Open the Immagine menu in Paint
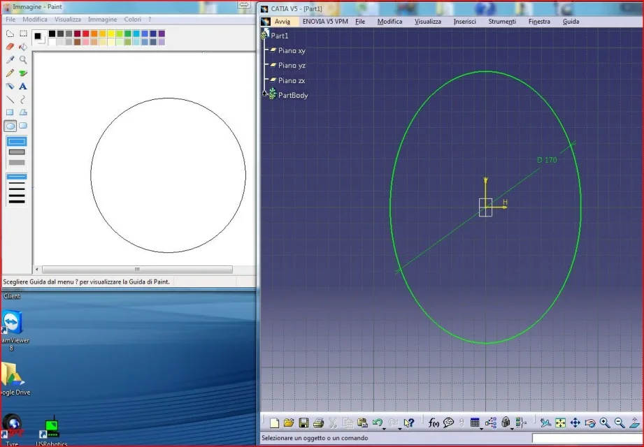 pyautogui.click(x=102, y=20)
